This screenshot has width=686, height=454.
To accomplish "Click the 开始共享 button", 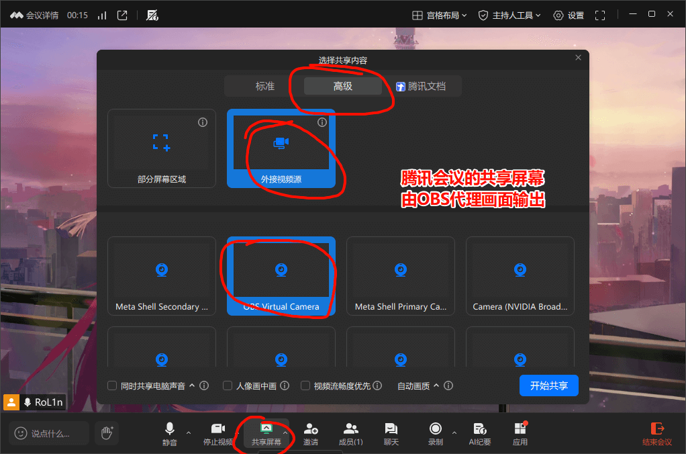I will (x=548, y=385).
